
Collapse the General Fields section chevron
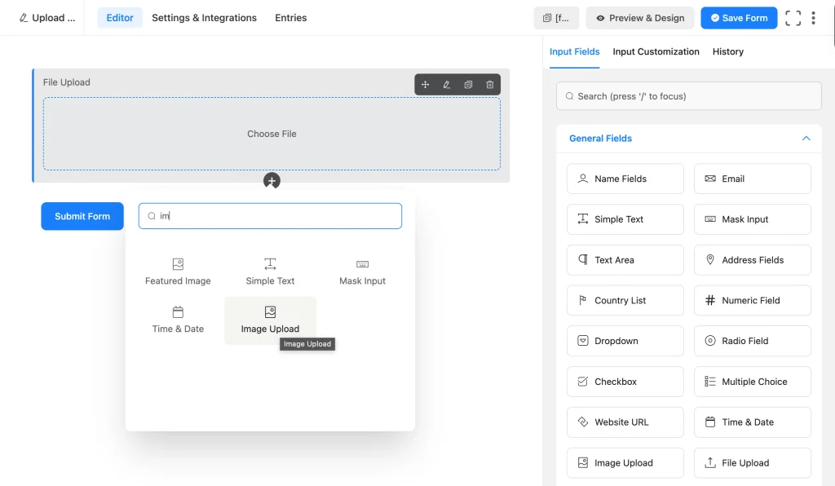point(806,139)
